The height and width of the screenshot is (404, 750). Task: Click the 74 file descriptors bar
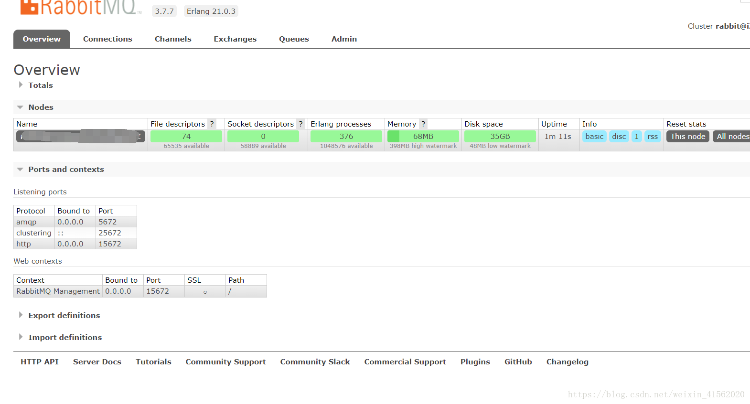(x=186, y=136)
